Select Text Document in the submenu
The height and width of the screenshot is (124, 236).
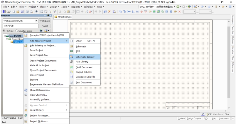point(85,82)
